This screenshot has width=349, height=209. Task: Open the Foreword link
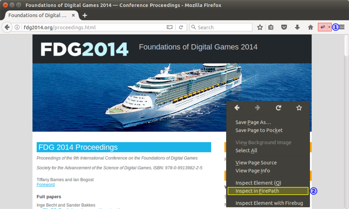pyautogui.click(x=46, y=184)
